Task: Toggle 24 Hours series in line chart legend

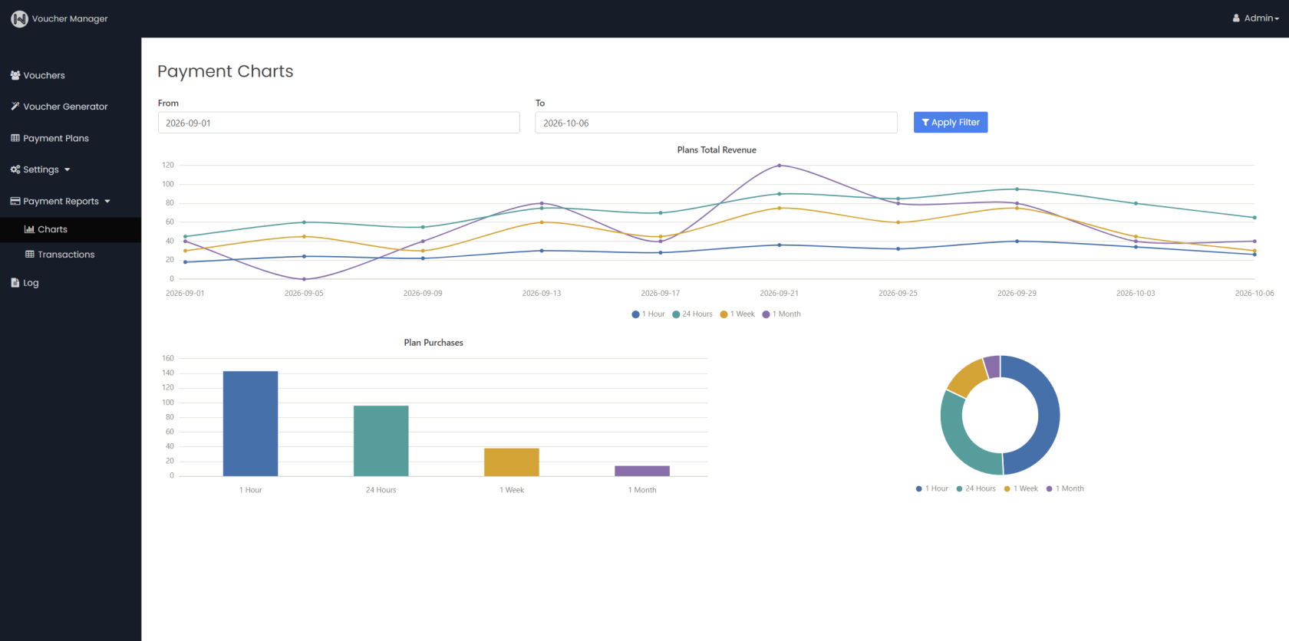Action: [x=692, y=314]
